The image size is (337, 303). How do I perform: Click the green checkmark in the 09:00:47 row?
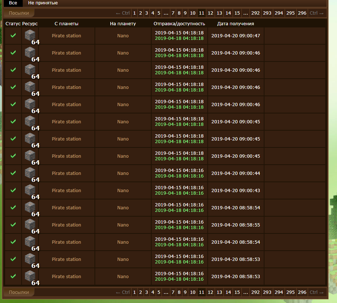coord(13,35)
